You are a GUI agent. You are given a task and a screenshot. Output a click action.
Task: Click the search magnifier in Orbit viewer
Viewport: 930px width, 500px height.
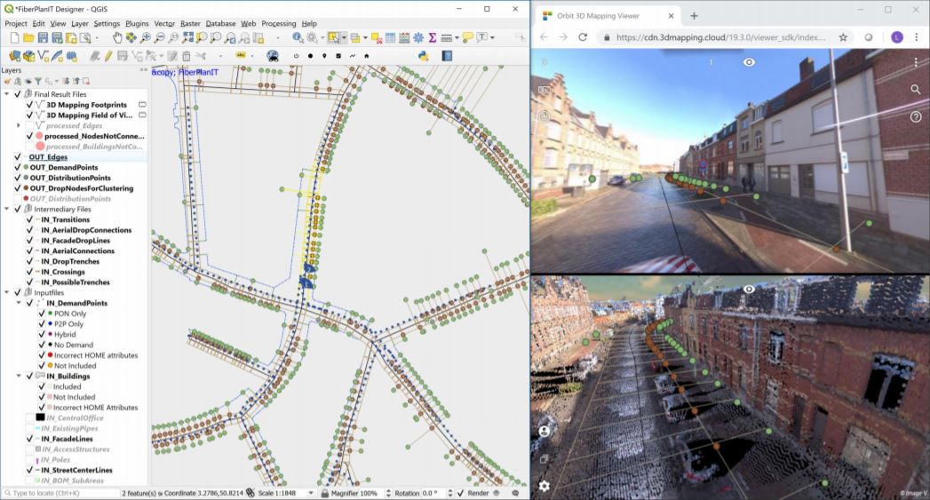pyautogui.click(x=915, y=90)
